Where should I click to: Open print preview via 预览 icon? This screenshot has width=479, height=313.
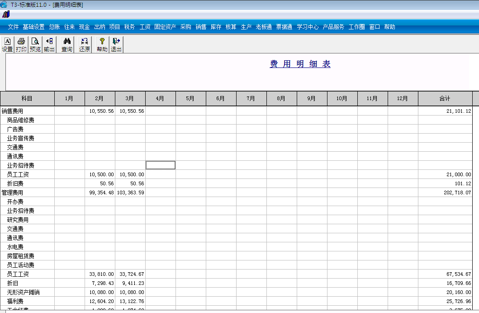pos(34,44)
